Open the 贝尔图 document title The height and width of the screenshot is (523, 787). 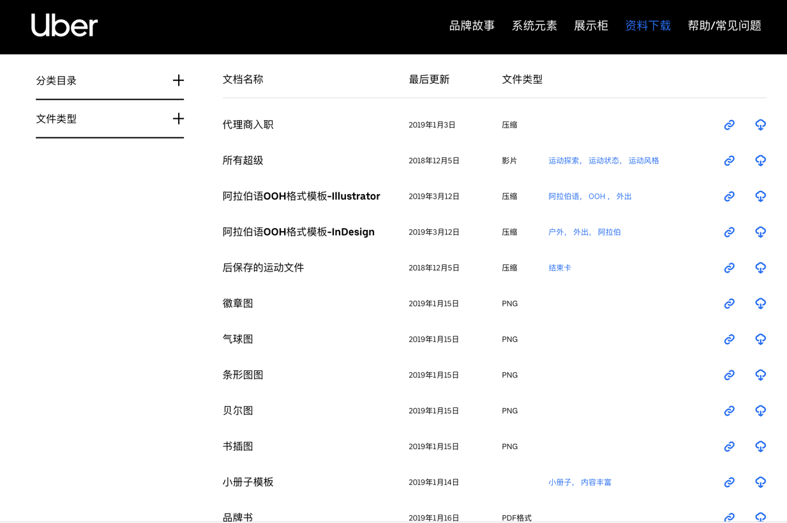click(x=237, y=411)
